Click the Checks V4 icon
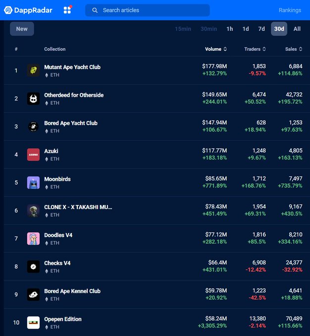This screenshot has width=310, height=336. pyautogui.click(x=33, y=266)
